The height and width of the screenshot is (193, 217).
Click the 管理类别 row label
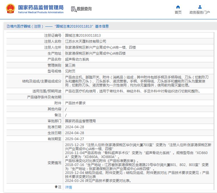tap(54, 65)
